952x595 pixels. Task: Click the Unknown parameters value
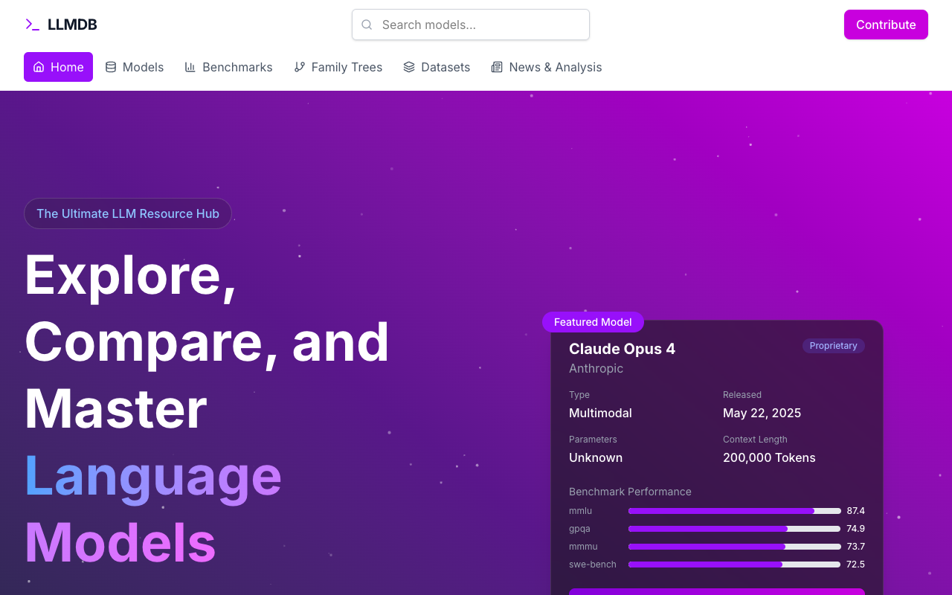click(x=596, y=457)
